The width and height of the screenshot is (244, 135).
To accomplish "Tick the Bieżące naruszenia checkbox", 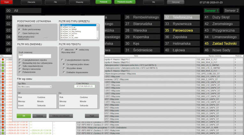I will 20,69.
